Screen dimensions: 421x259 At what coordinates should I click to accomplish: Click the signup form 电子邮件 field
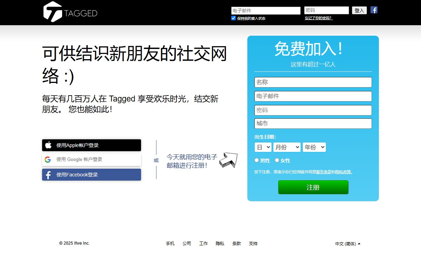(313, 96)
